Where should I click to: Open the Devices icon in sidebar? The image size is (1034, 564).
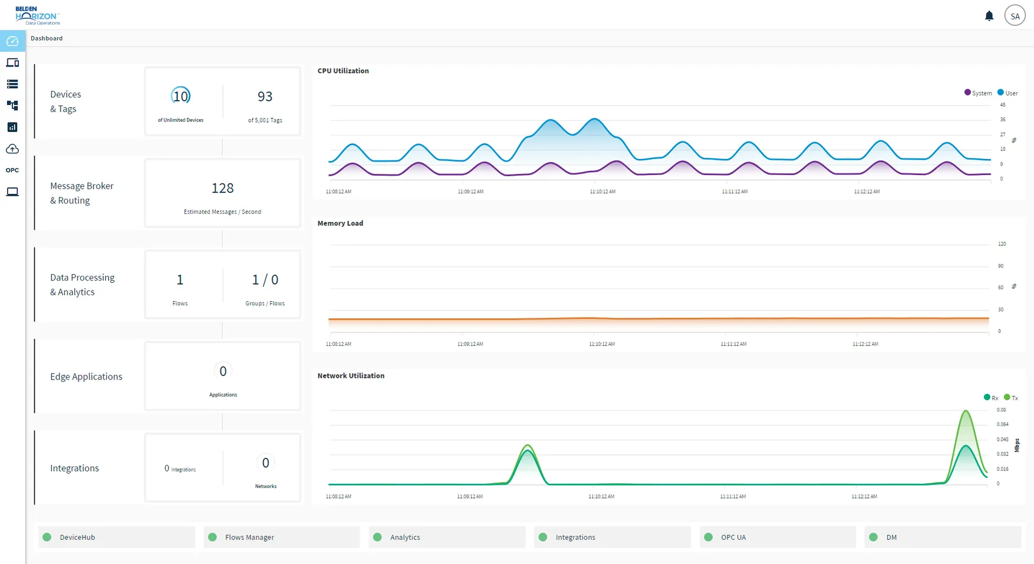[x=12, y=62]
